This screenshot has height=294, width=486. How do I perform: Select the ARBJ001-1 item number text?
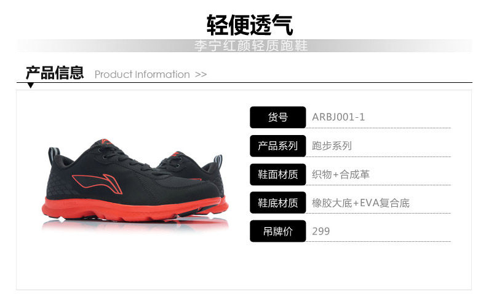click(338, 117)
